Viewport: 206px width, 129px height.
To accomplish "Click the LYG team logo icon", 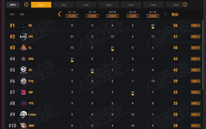I will pyautogui.click(x=23, y=36).
